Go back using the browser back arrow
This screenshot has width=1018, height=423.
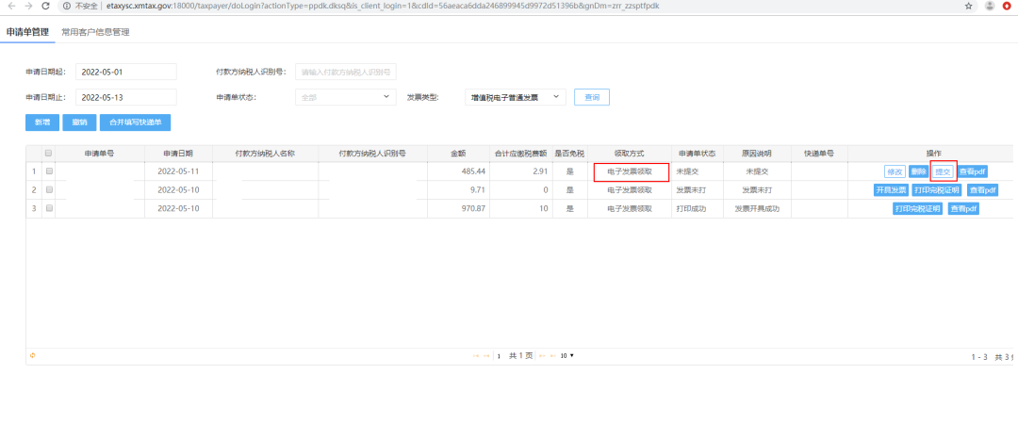pos(11,6)
